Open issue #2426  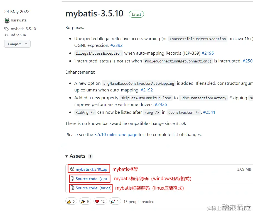pyautogui.click(x=161, y=105)
